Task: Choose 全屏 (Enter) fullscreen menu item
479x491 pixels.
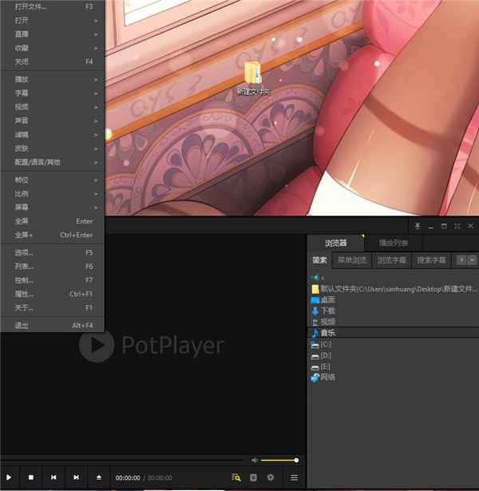Action: click(53, 221)
